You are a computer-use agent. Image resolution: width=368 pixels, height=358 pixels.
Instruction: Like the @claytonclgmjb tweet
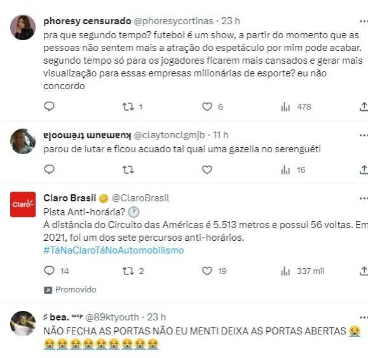207,169
